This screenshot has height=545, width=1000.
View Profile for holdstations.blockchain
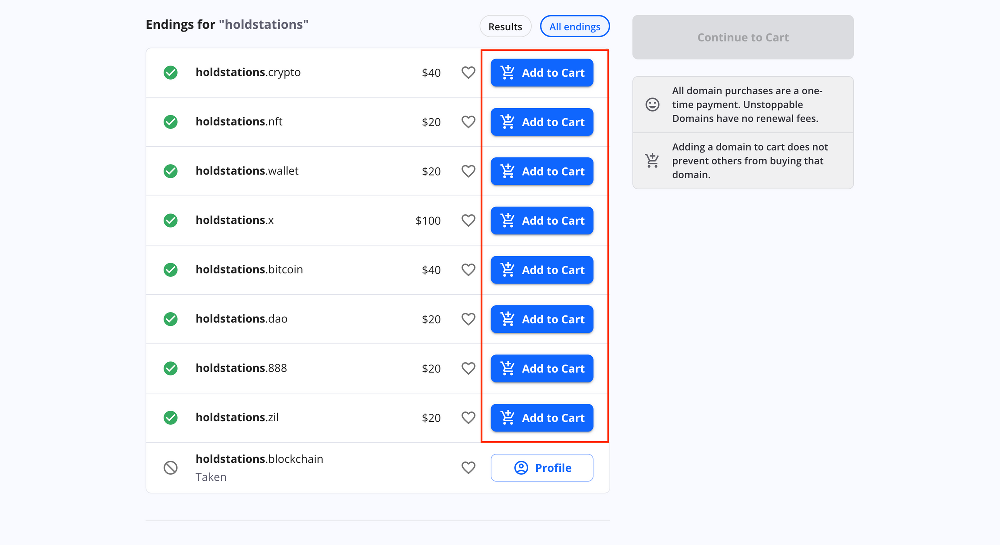click(542, 468)
